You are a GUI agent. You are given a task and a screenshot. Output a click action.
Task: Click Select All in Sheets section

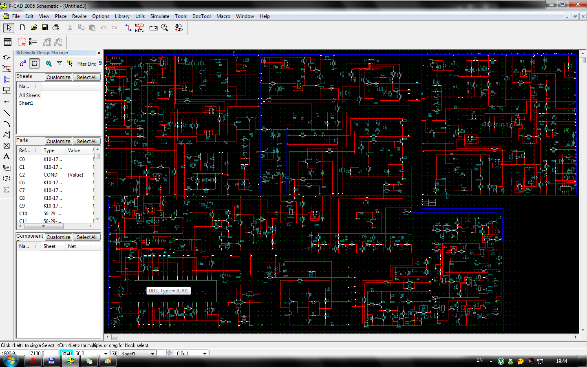coord(86,77)
